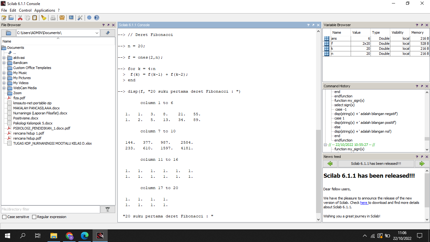Undock the File Browser panel

108,25
